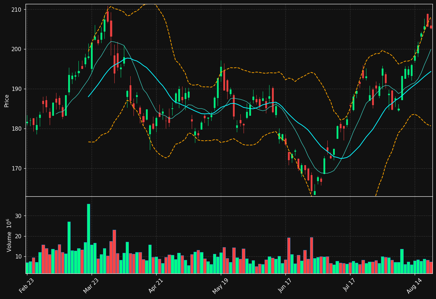Click the tallest green volume bar near Mar 23
The image size is (436, 299).
pyautogui.click(x=88, y=239)
